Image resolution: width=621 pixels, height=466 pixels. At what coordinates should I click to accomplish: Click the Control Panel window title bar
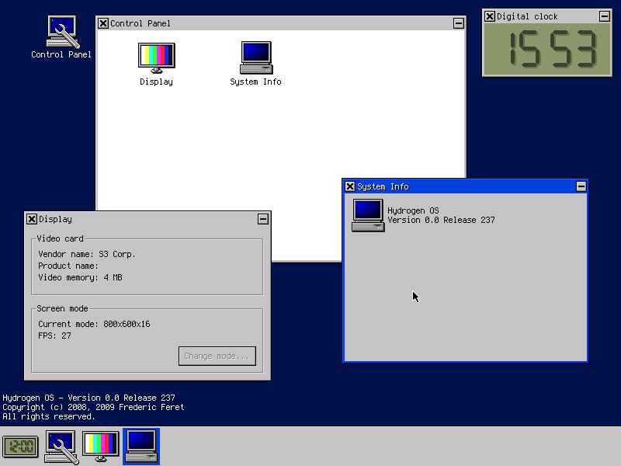pyautogui.click(x=281, y=23)
